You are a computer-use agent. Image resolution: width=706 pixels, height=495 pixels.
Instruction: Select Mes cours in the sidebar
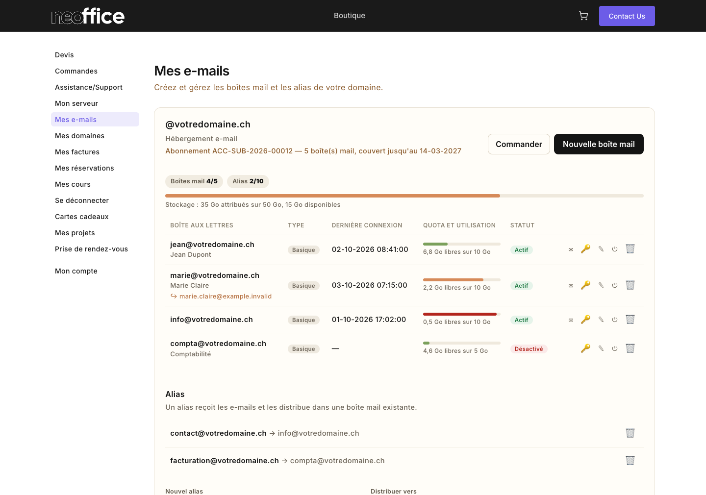[x=95, y=184]
